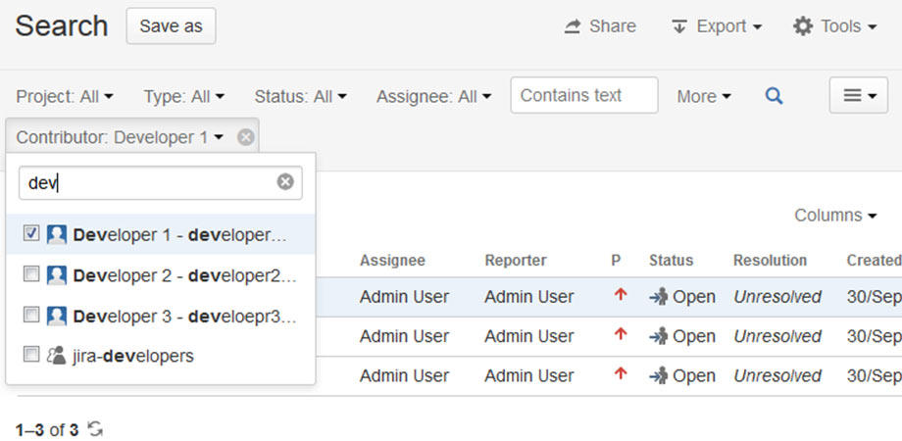
Task: Click the blue search magnifier icon
Action: [x=775, y=96]
